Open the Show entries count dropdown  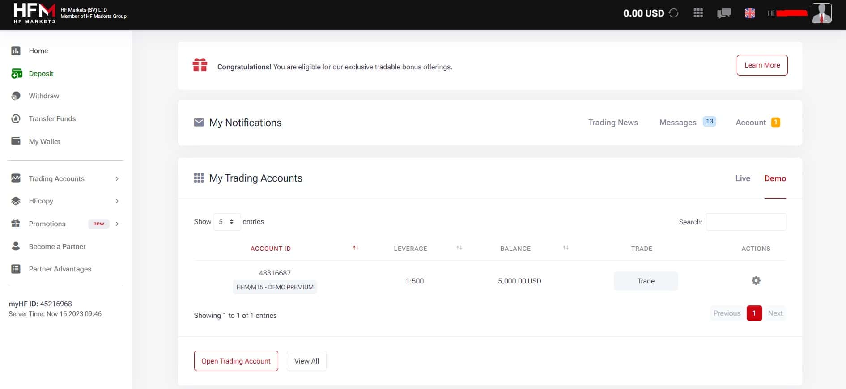tap(227, 222)
